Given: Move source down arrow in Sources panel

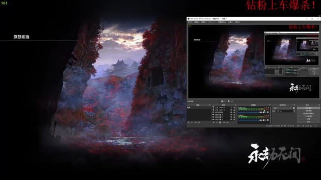Looking at the screenshot, I should coord(228,122).
